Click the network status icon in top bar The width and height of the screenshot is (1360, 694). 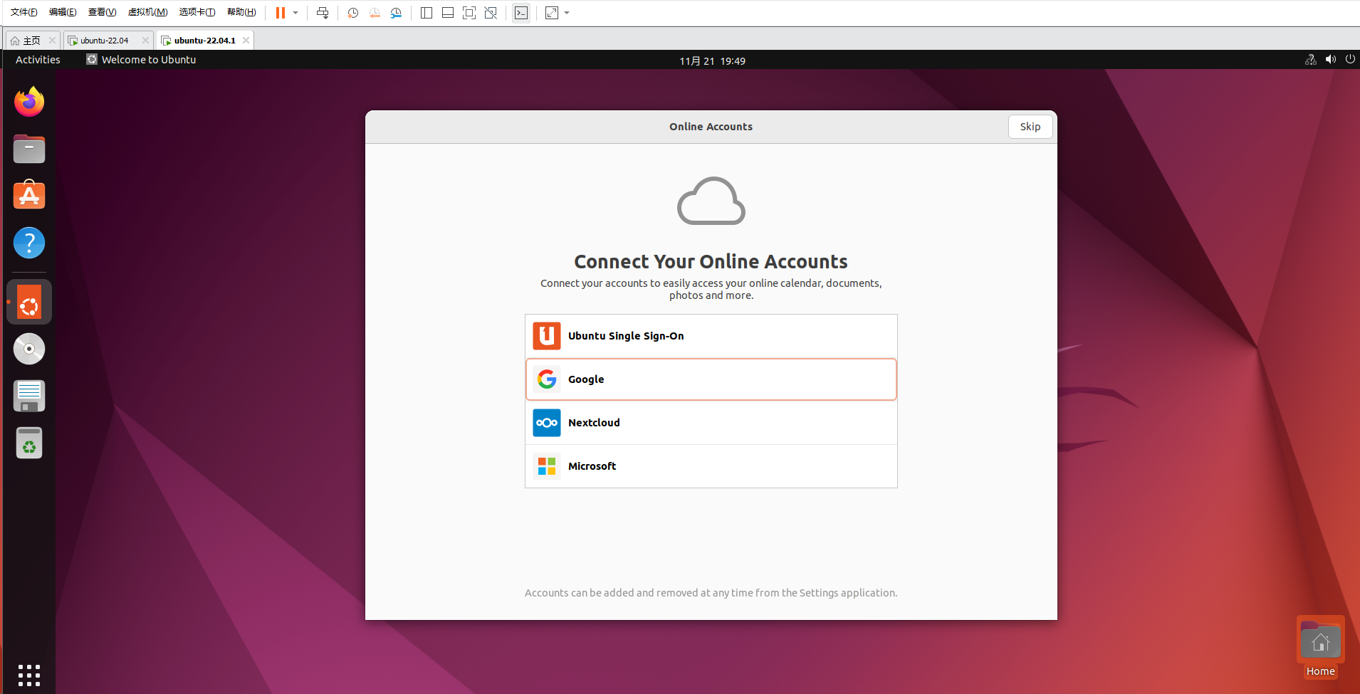(1311, 60)
